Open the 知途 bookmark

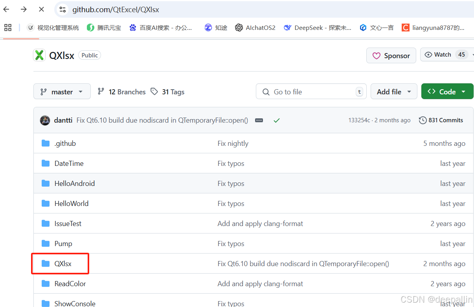216,28
